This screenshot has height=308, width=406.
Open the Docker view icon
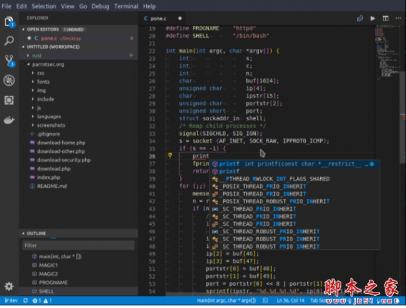9,120
